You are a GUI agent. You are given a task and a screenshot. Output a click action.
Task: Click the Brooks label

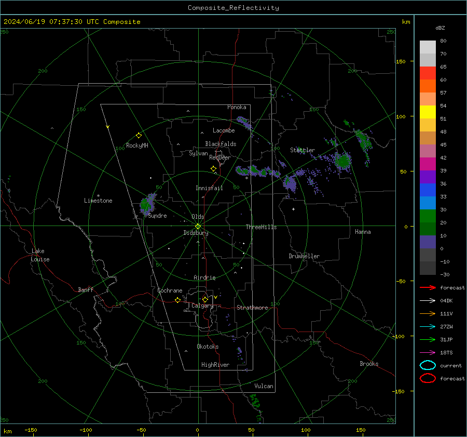coord(369,364)
